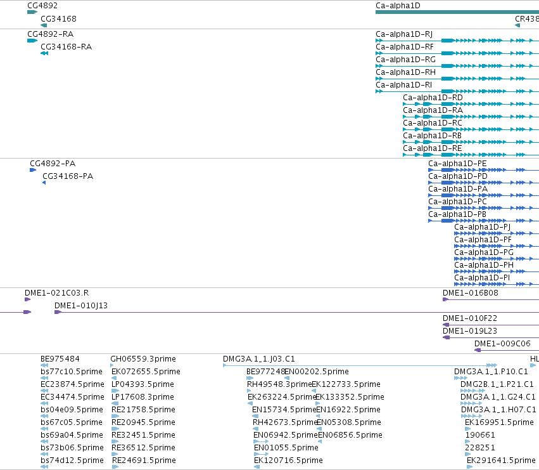The image size is (539, 470).
Task: Click the EK120716.5prime EST label
Action: tap(288, 460)
